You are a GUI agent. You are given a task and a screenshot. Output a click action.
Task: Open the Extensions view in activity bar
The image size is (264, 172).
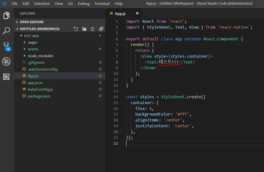pyautogui.click(x=7, y=76)
